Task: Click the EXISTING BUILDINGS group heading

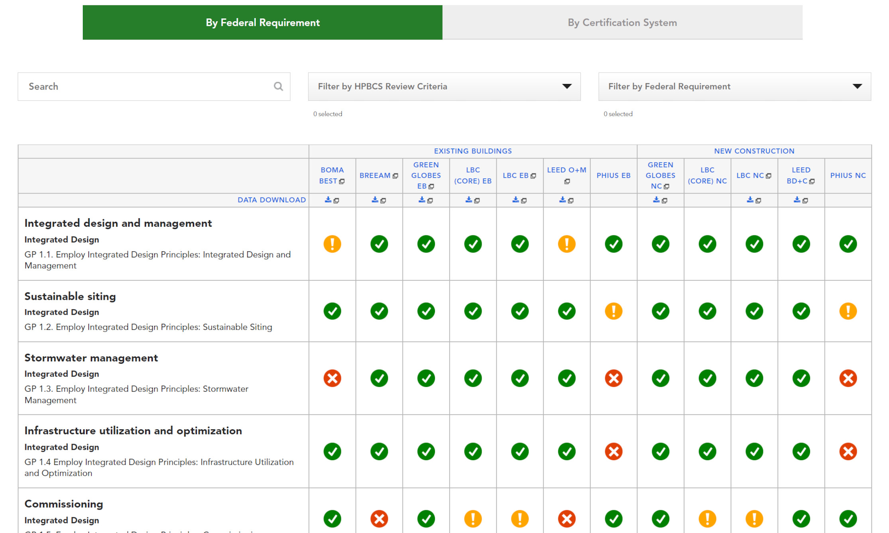Action: coord(473,151)
